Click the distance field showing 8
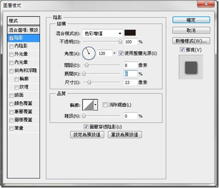Screen dimensions: 219x188 tap(130, 65)
